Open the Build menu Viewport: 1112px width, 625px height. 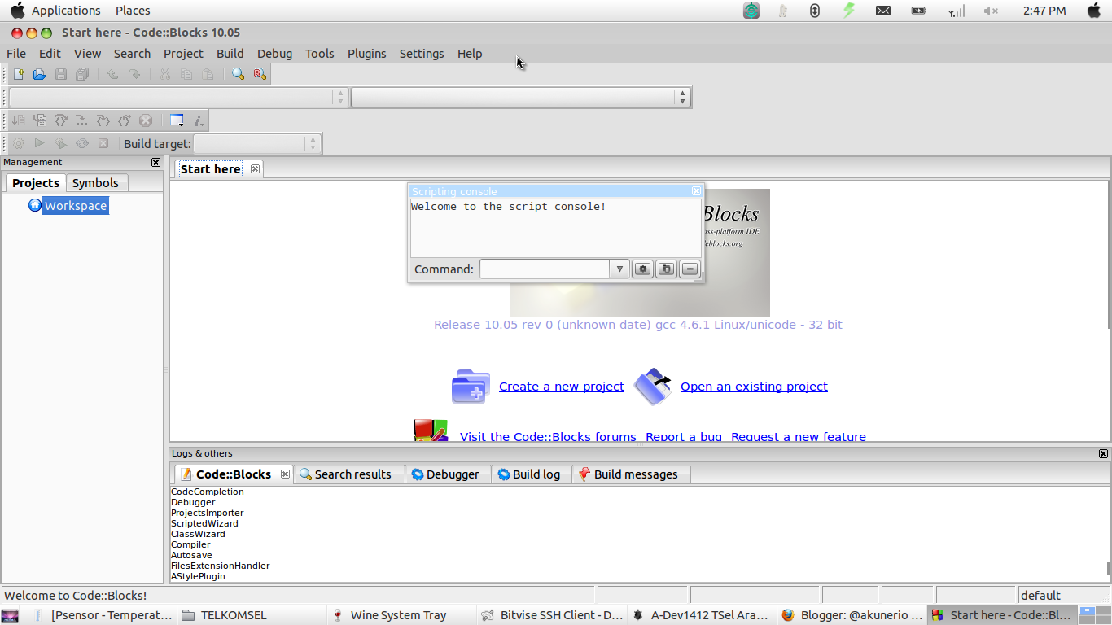(230, 54)
